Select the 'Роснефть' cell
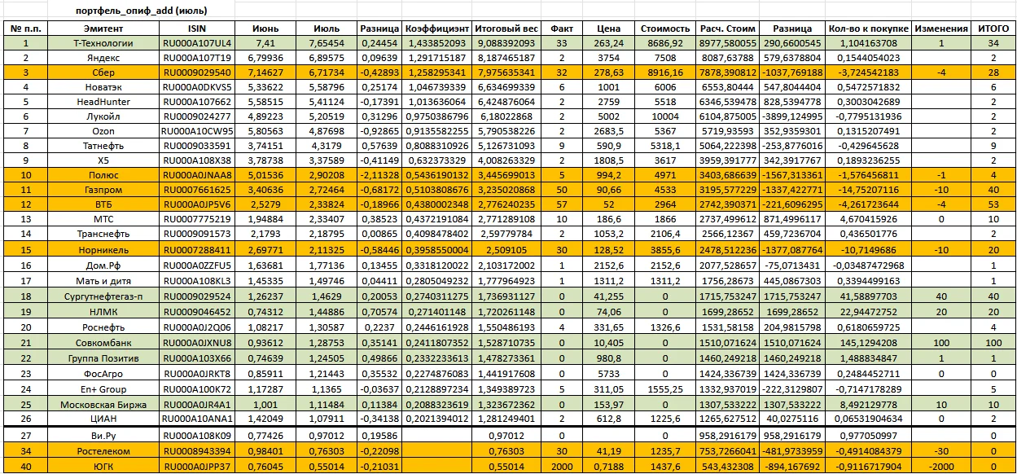The image size is (1017, 474). (103, 327)
